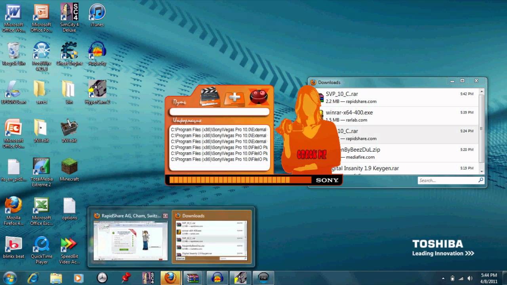Viewport: 507px width, 285px height.
Task: Click the red face icon in the patcher
Action: 259,97
